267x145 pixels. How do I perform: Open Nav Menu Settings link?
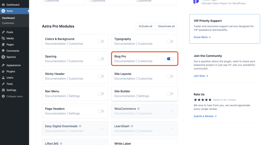(74, 96)
